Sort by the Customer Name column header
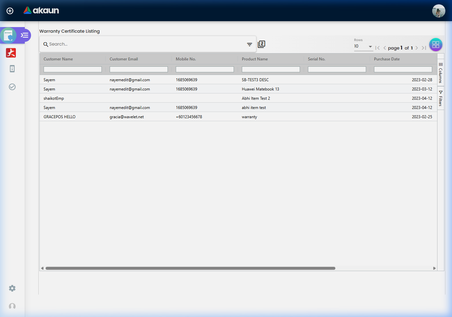 click(x=58, y=59)
